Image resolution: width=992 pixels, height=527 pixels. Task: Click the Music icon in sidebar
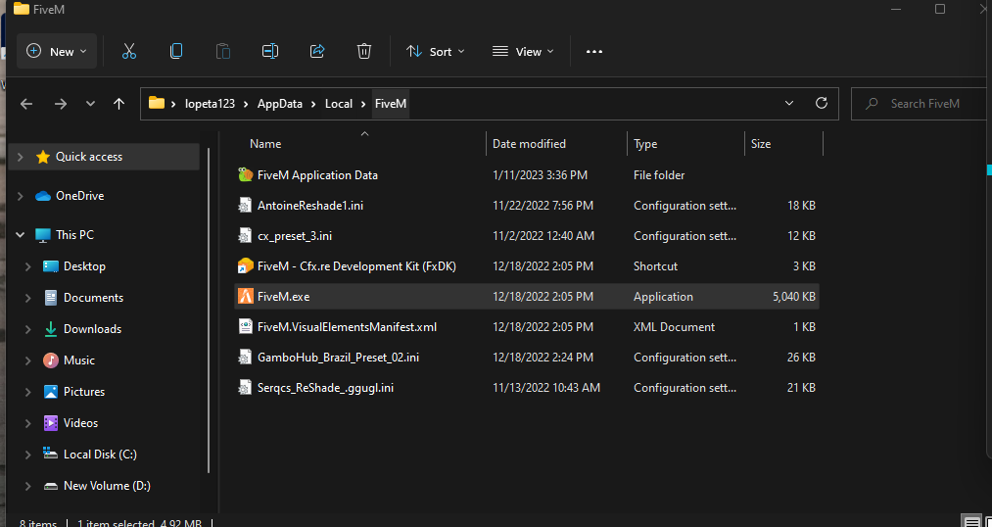point(51,359)
